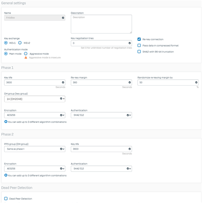Viewport: 202px width, 203px height.
Task: Open the DH group 14 (DH2048) dropdown
Action: coord(35,99)
